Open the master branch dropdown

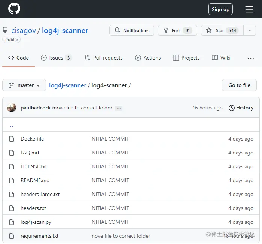(x=24, y=85)
